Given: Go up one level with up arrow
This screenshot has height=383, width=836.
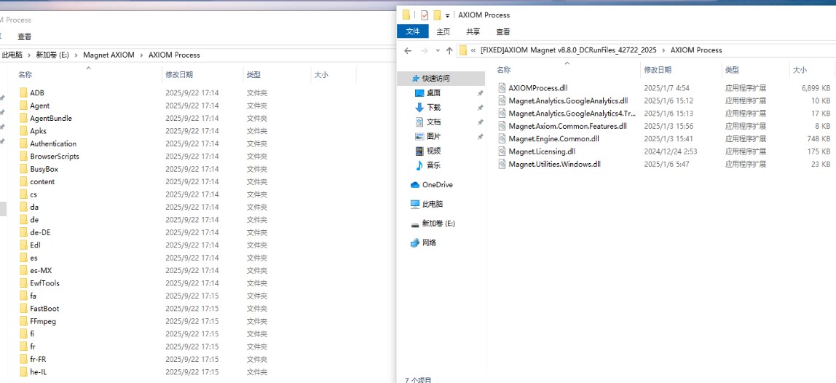Looking at the screenshot, I should point(449,51).
